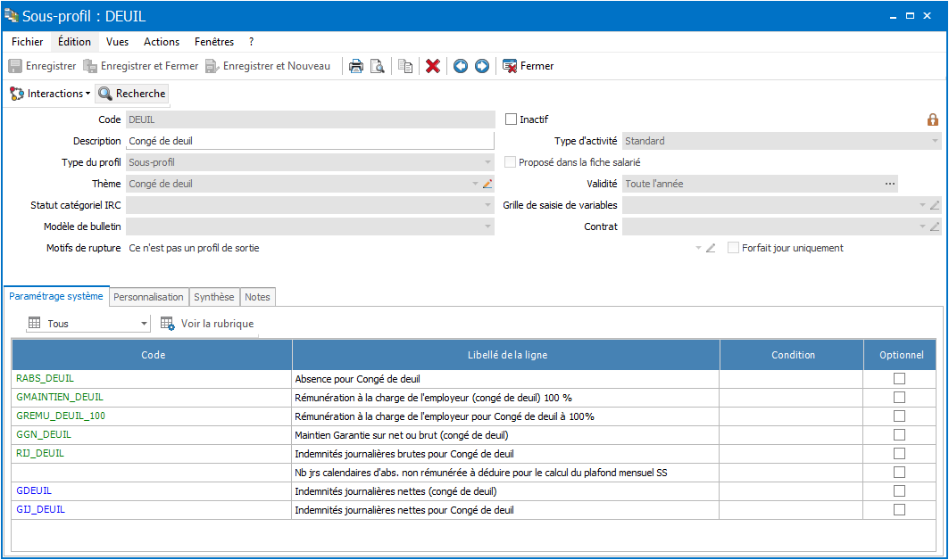The height and width of the screenshot is (560, 949).
Task: Check Optionnel for GDEUIL row
Action: point(899,491)
